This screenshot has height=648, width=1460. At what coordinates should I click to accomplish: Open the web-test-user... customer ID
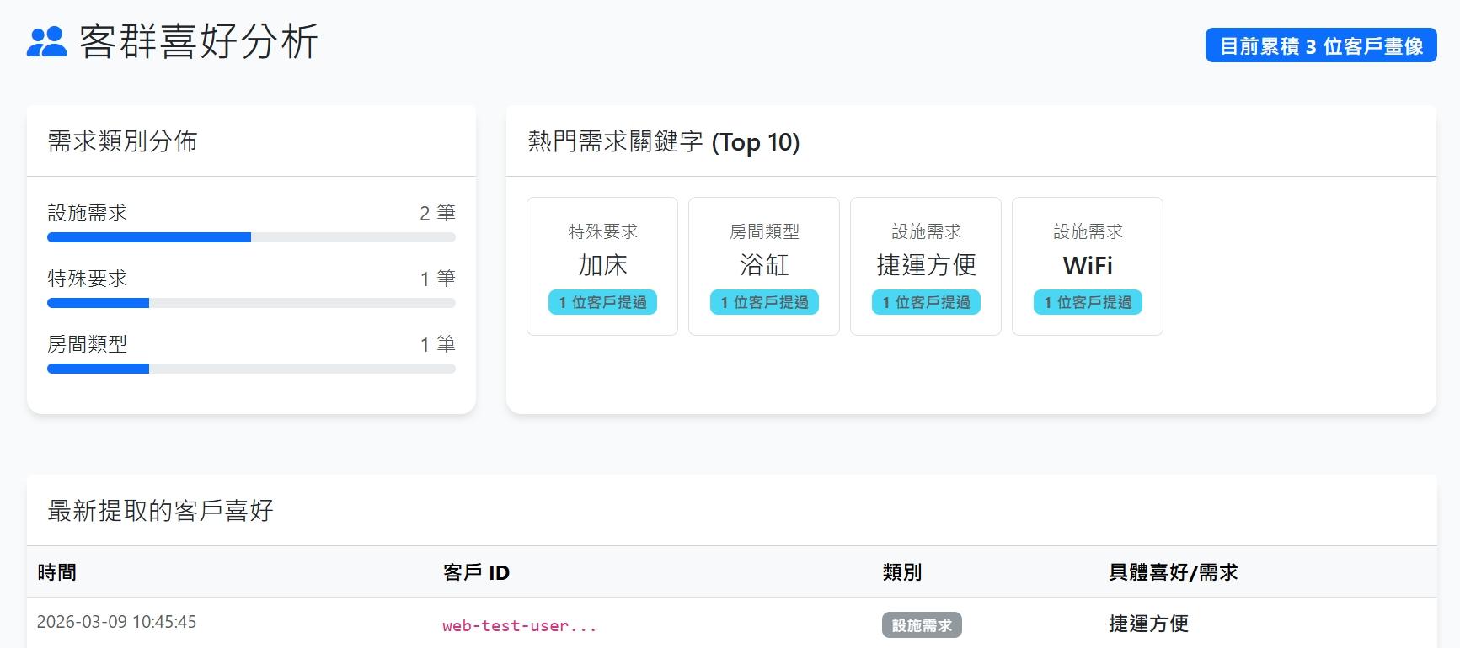click(x=519, y=625)
